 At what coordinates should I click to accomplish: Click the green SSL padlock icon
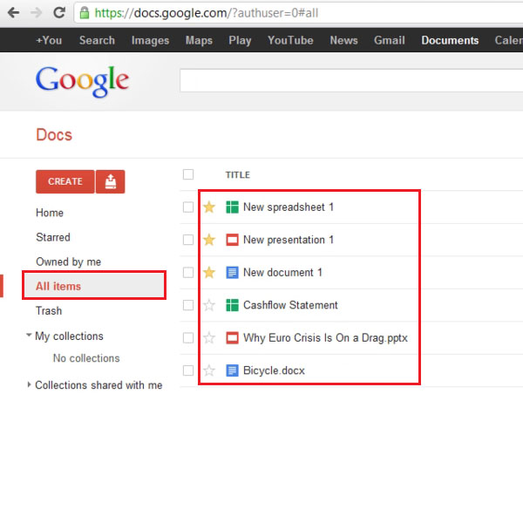(x=85, y=13)
